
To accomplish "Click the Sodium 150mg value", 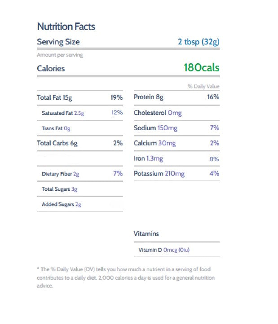I will [168, 128].
